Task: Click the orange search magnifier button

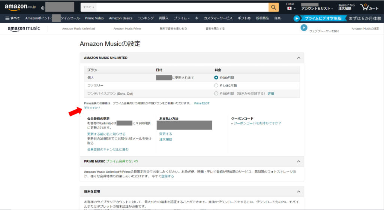Action: [273, 7]
